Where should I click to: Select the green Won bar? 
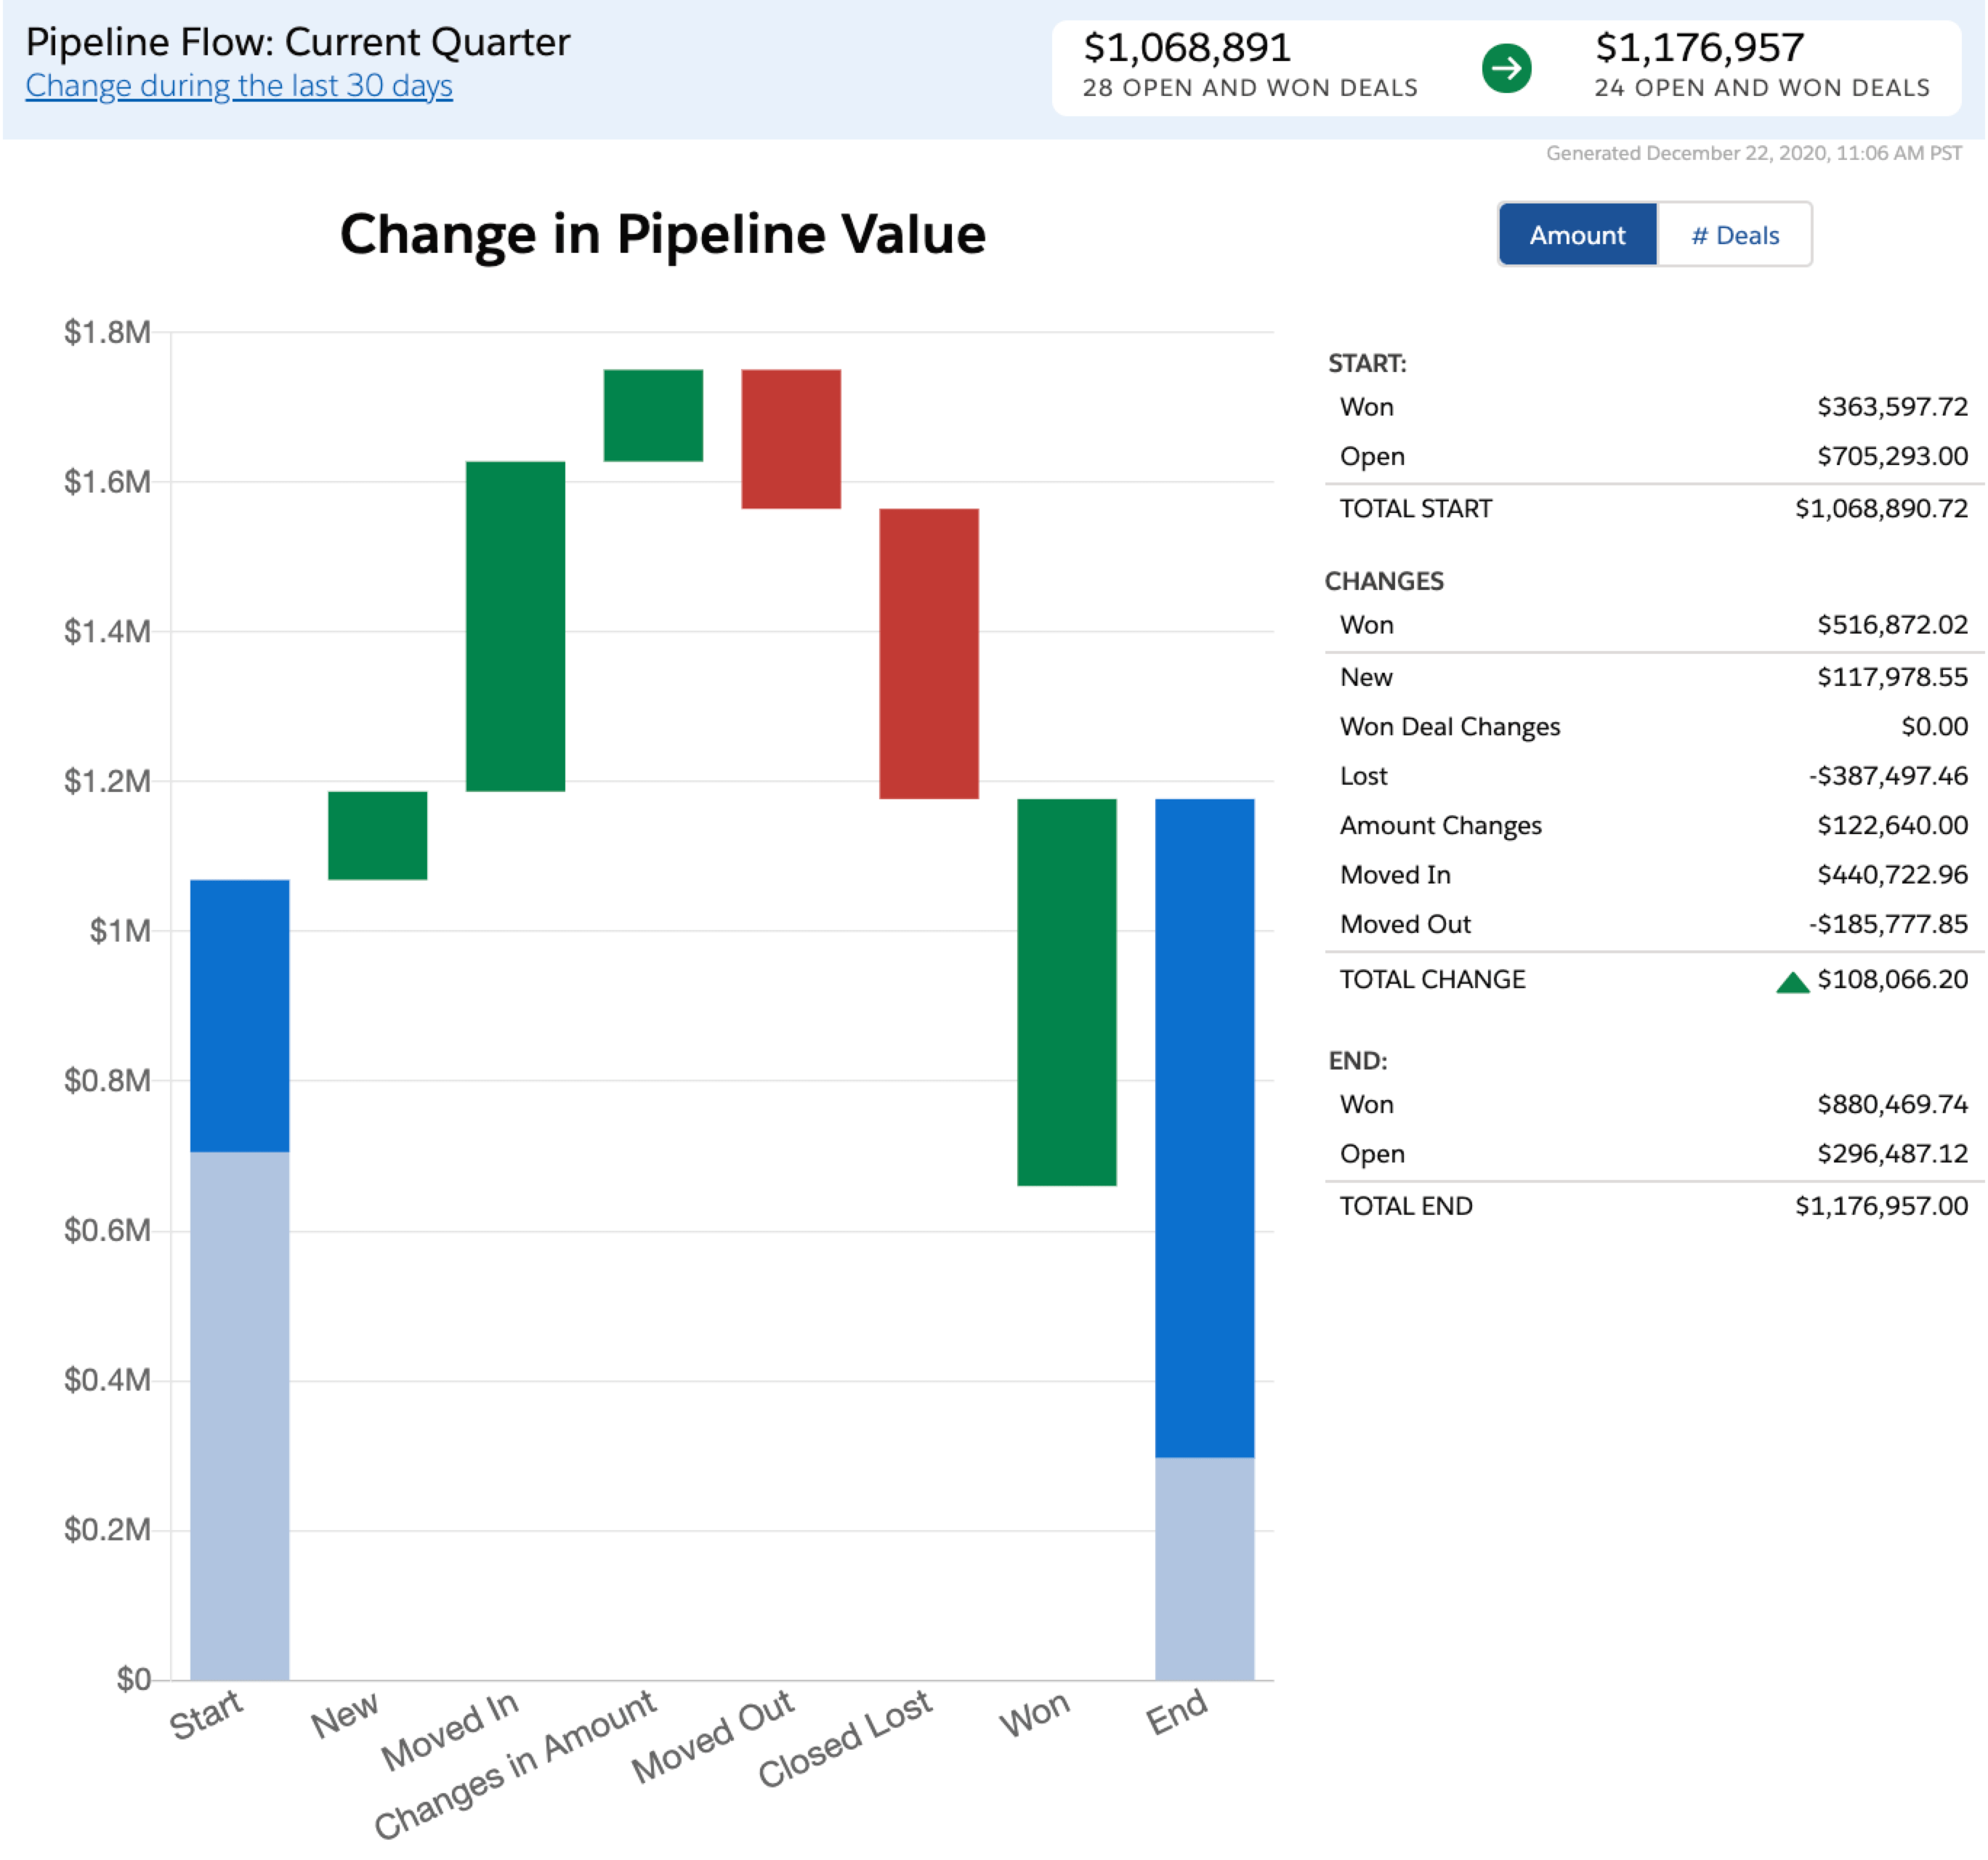[1067, 991]
